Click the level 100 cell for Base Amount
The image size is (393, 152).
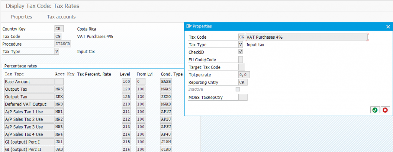click(x=126, y=82)
